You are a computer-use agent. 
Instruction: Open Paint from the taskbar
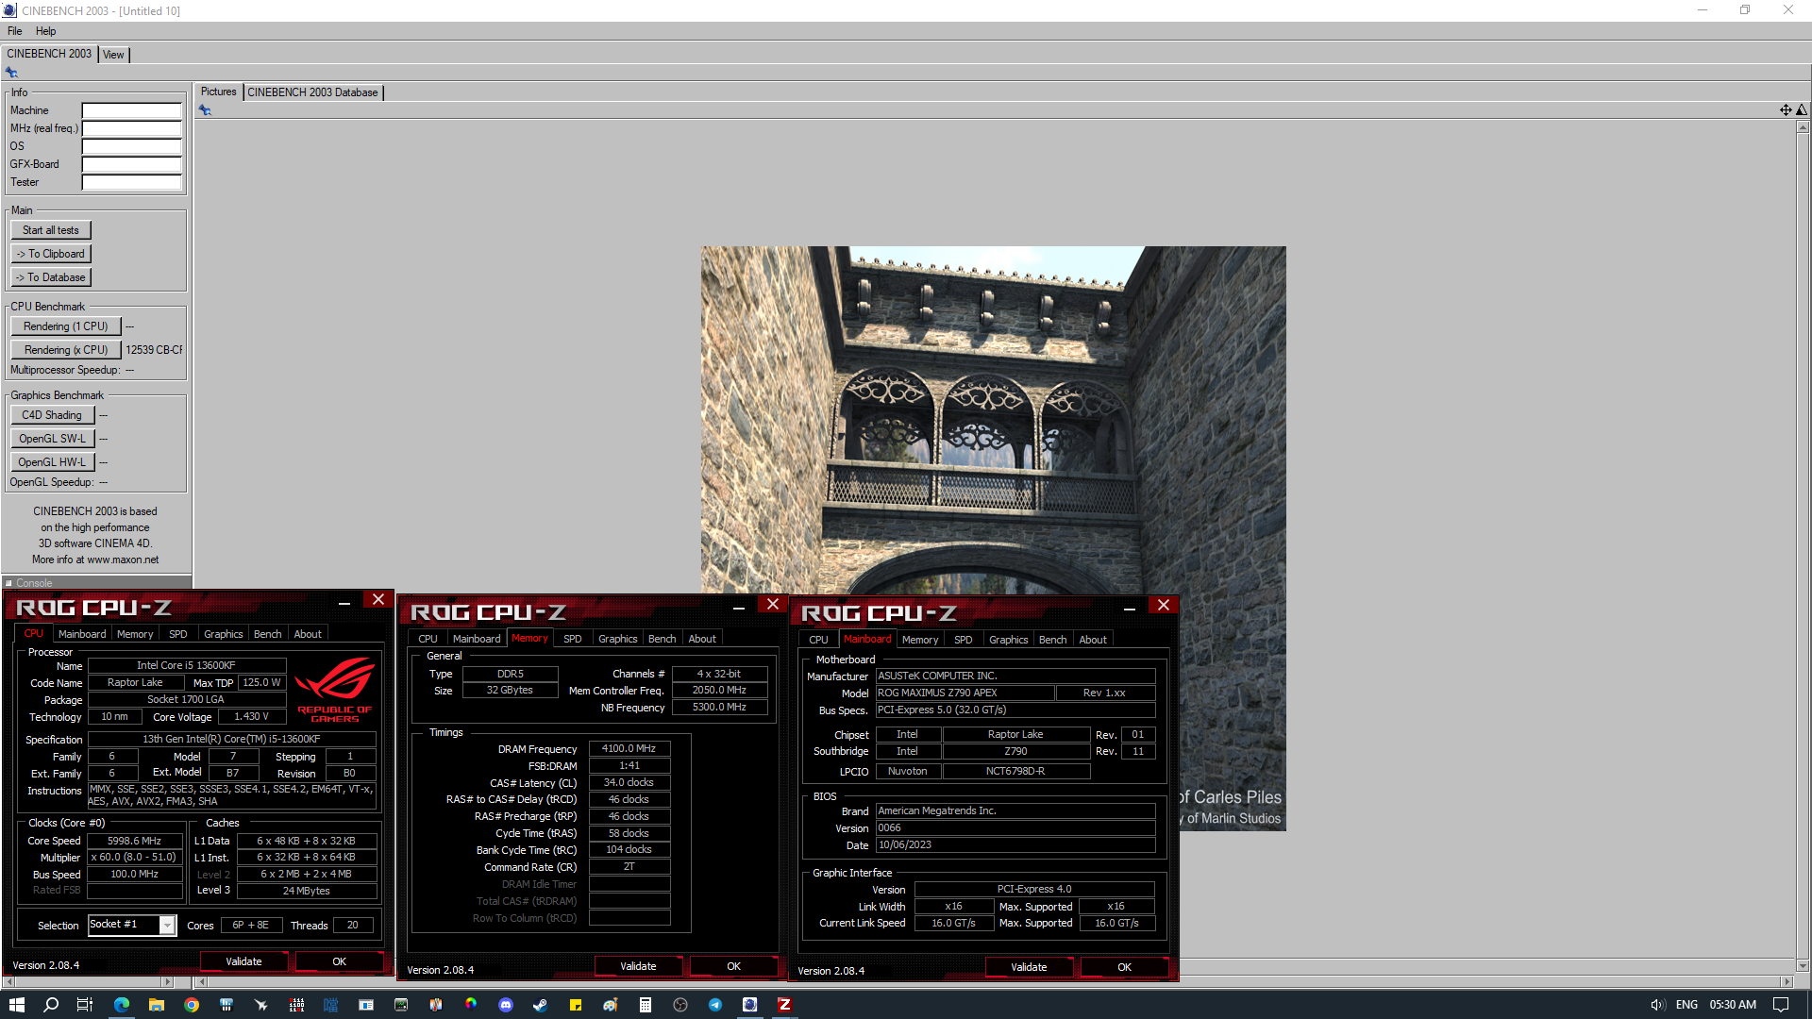pos(611,1005)
